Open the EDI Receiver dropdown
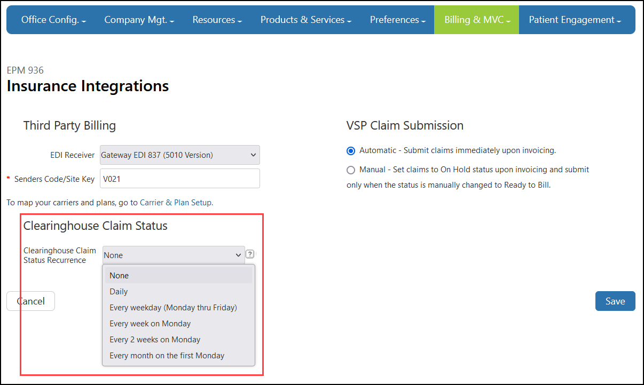 point(179,155)
